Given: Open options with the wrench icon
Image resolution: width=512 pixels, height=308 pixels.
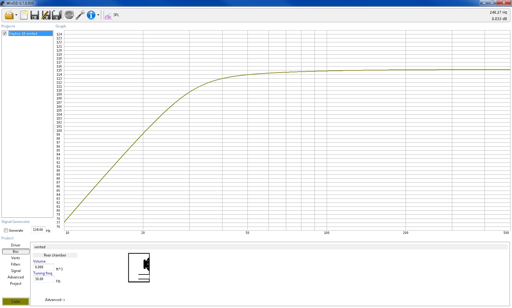Looking at the screenshot, I should 80,15.
